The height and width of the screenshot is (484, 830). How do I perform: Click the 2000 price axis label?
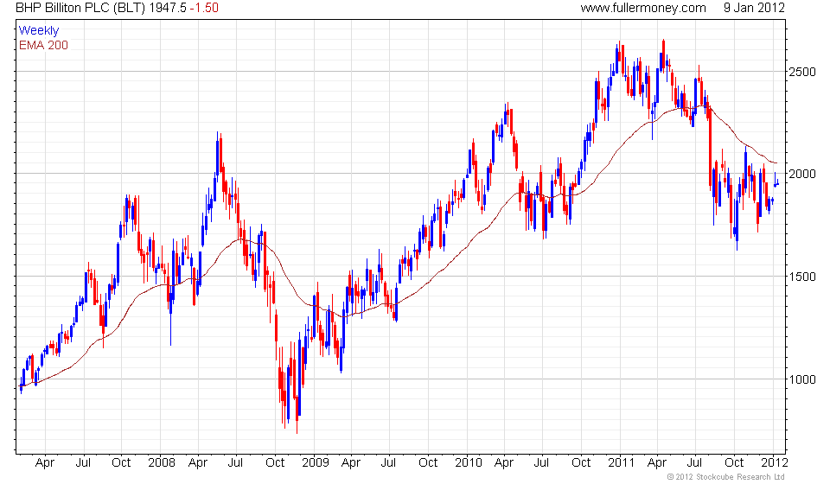tap(802, 174)
